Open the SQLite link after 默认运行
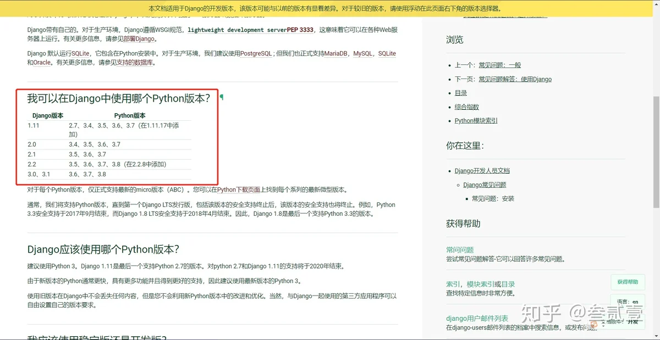 click(80, 53)
